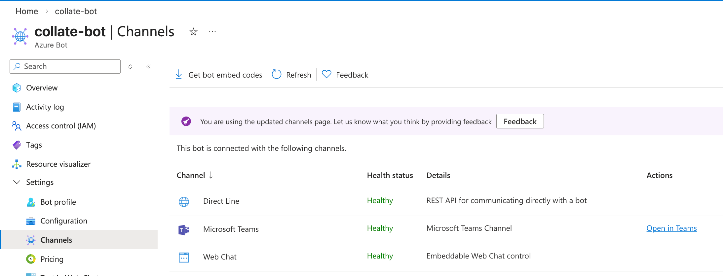This screenshot has width=723, height=276.
Task: Click the Web Chat window icon
Action: pyautogui.click(x=184, y=257)
